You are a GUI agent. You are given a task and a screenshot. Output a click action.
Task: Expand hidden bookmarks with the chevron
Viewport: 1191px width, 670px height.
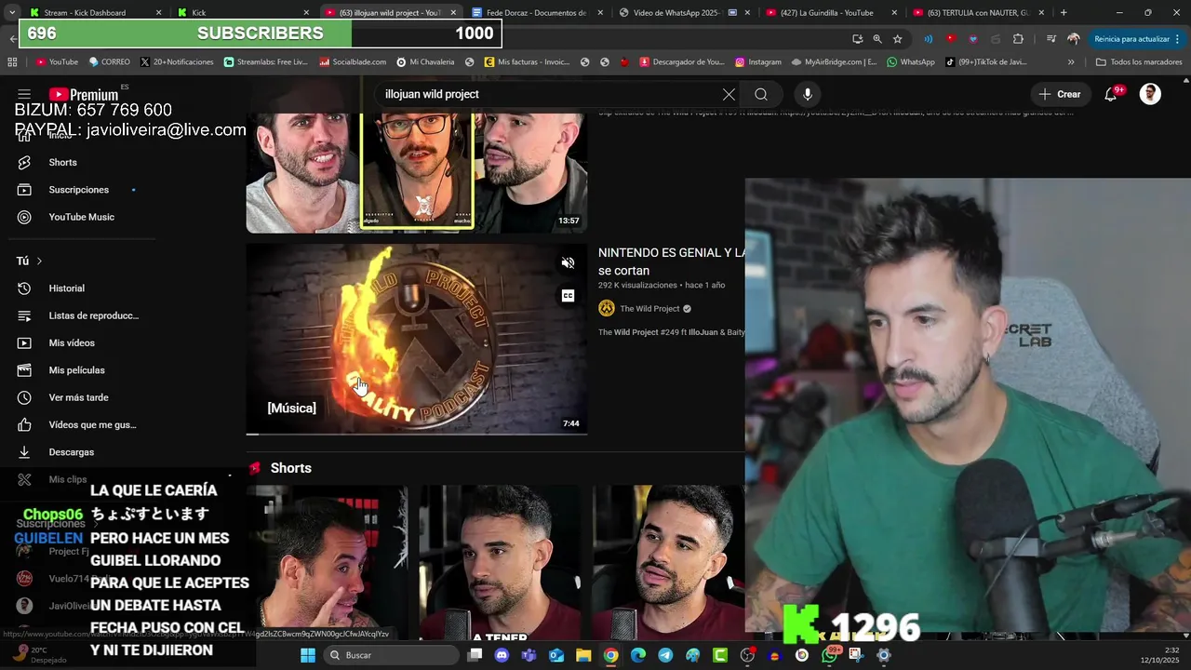pos(1071,62)
